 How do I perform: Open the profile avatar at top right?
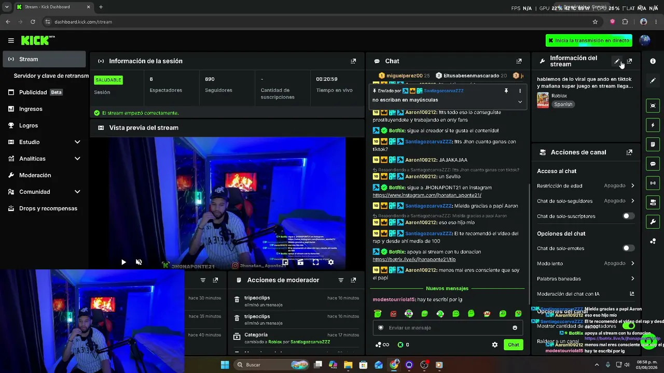pyautogui.click(x=645, y=40)
